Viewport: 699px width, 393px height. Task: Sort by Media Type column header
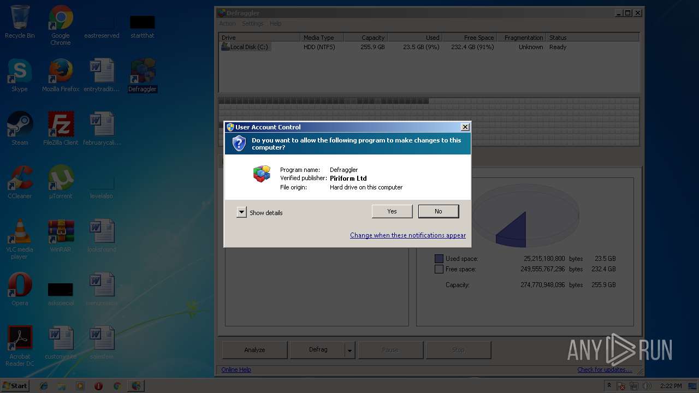(x=322, y=38)
